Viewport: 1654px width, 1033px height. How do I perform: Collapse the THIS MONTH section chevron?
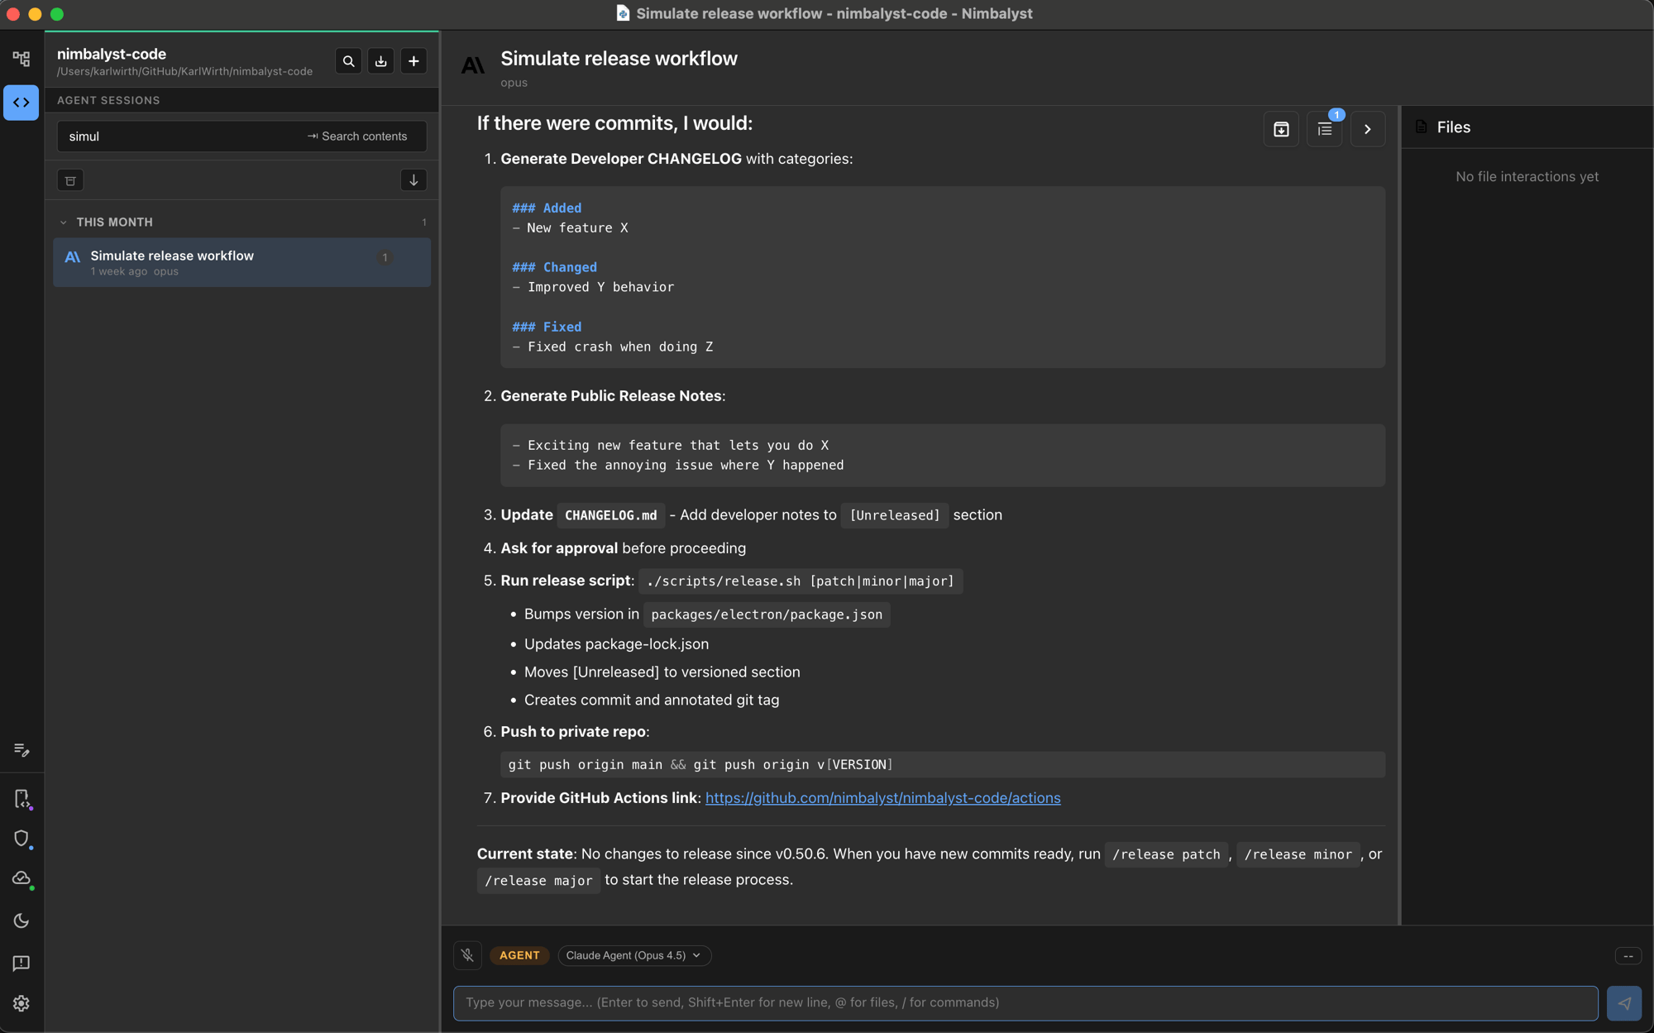tap(64, 222)
